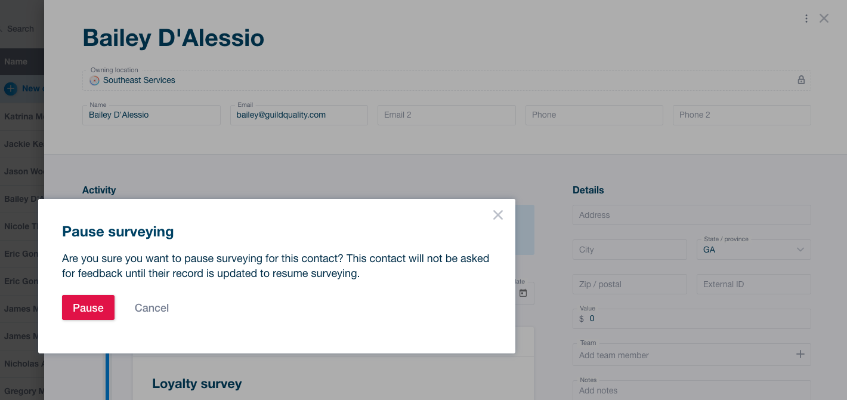Click the Add notes field
847x400 pixels.
(691, 390)
